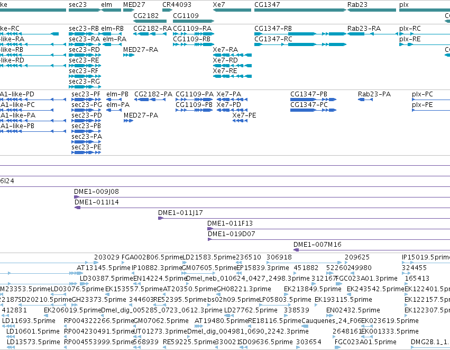450x350 pixels.
Task: Click protein Rab23-PA
Action: pyautogui.click(x=365, y=100)
